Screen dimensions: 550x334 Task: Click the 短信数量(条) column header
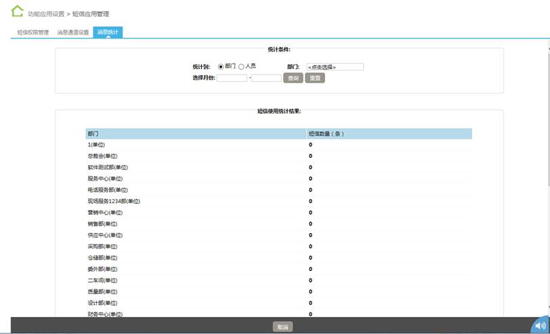click(x=326, y=133)
